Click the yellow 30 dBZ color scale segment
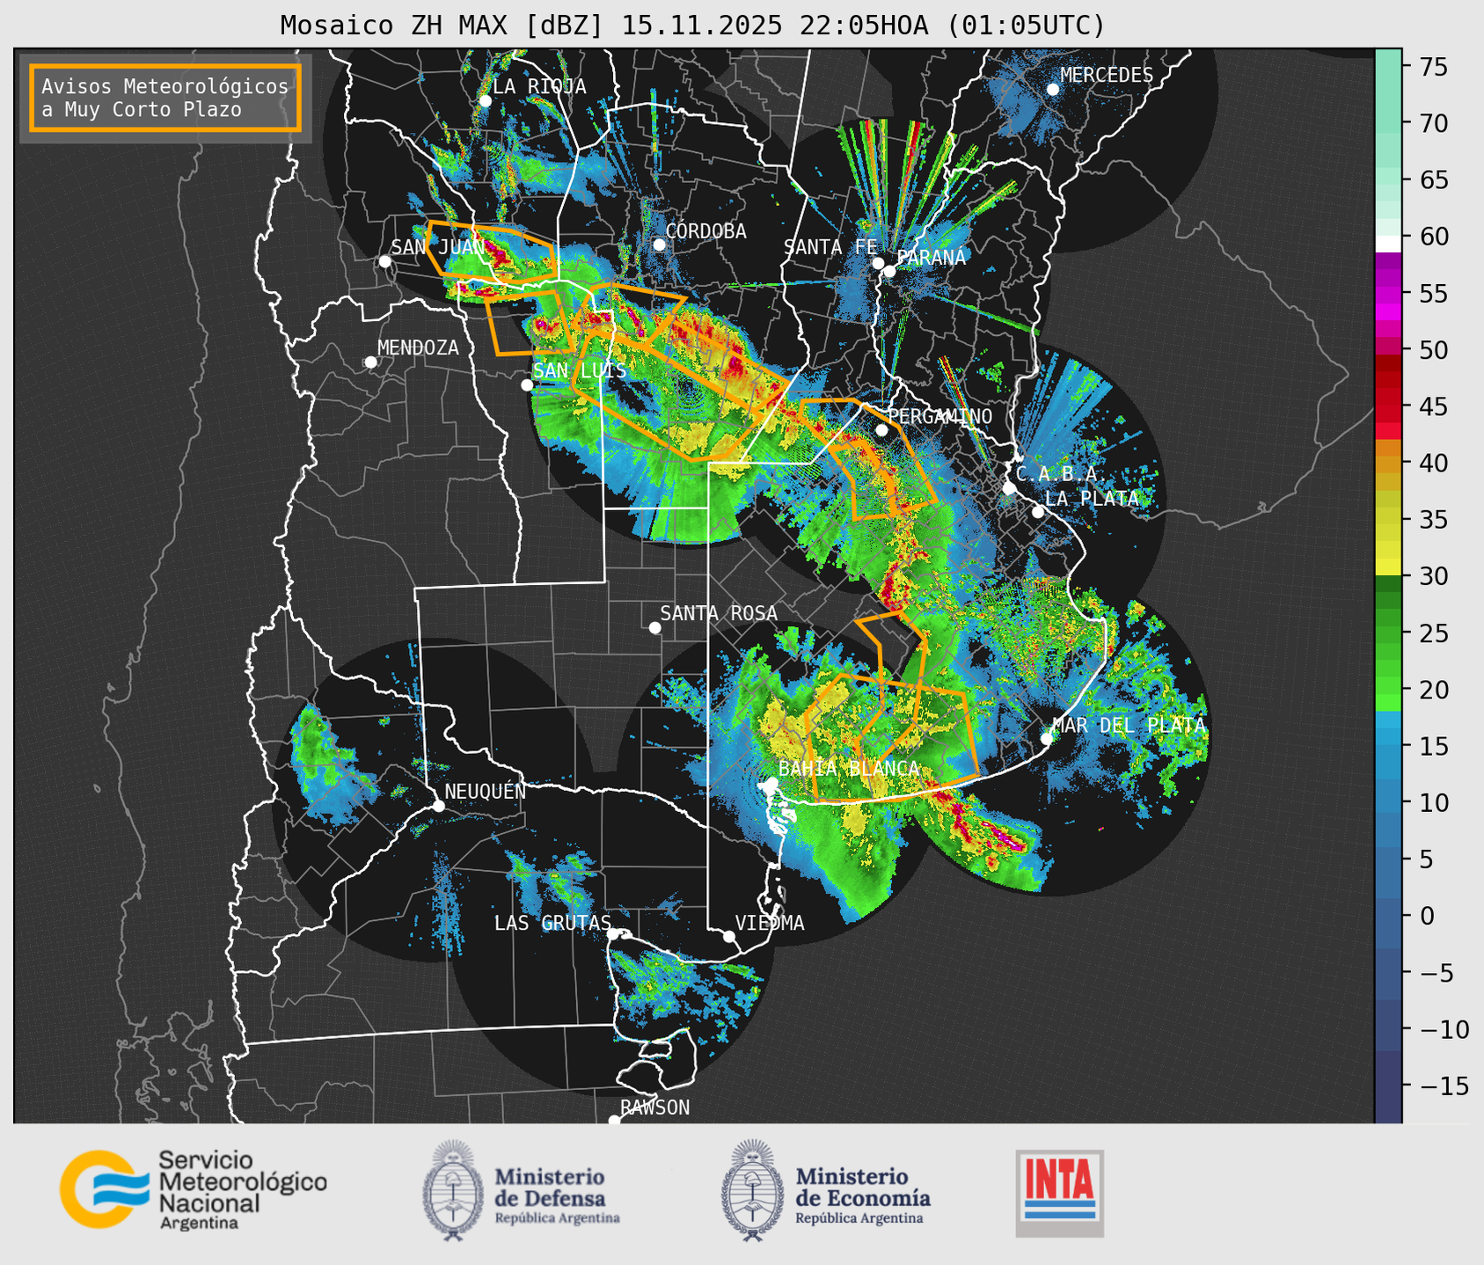The image size is (1484, 1265). 1388,568
